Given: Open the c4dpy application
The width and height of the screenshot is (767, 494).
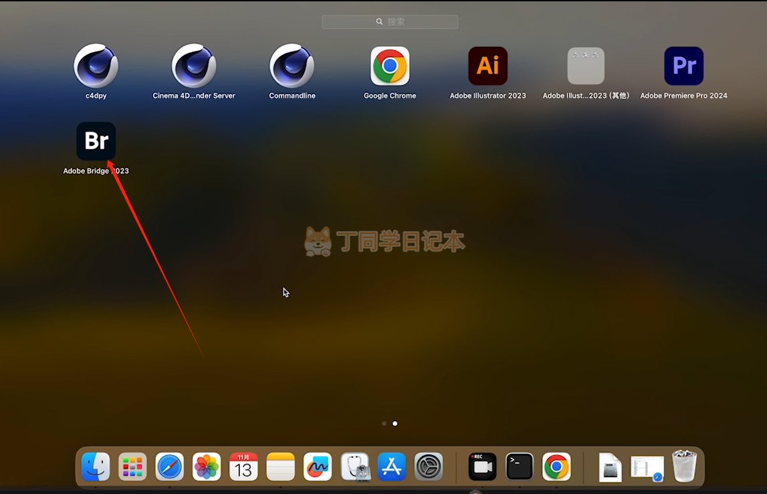Looking at the screenshot, I should pos(96,66).
